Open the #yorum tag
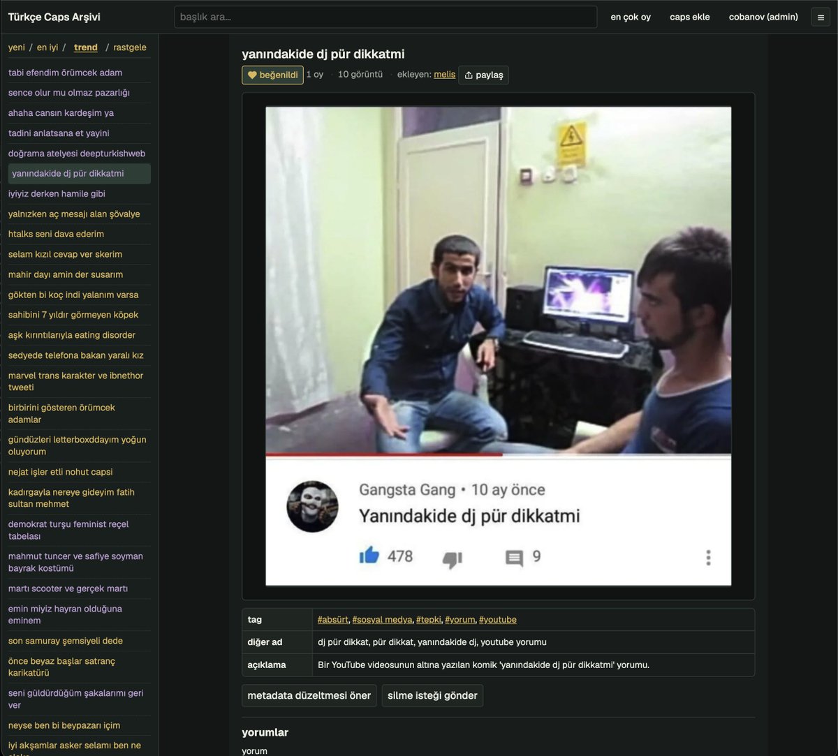Viewport: 838px width, 756px height. 460,620
